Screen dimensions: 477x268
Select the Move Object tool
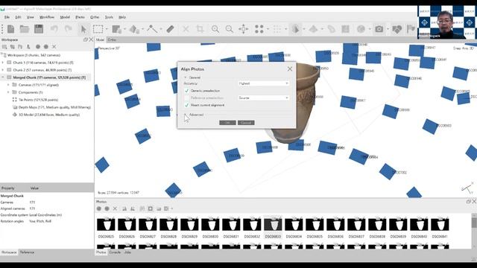[x=134, y=29]
